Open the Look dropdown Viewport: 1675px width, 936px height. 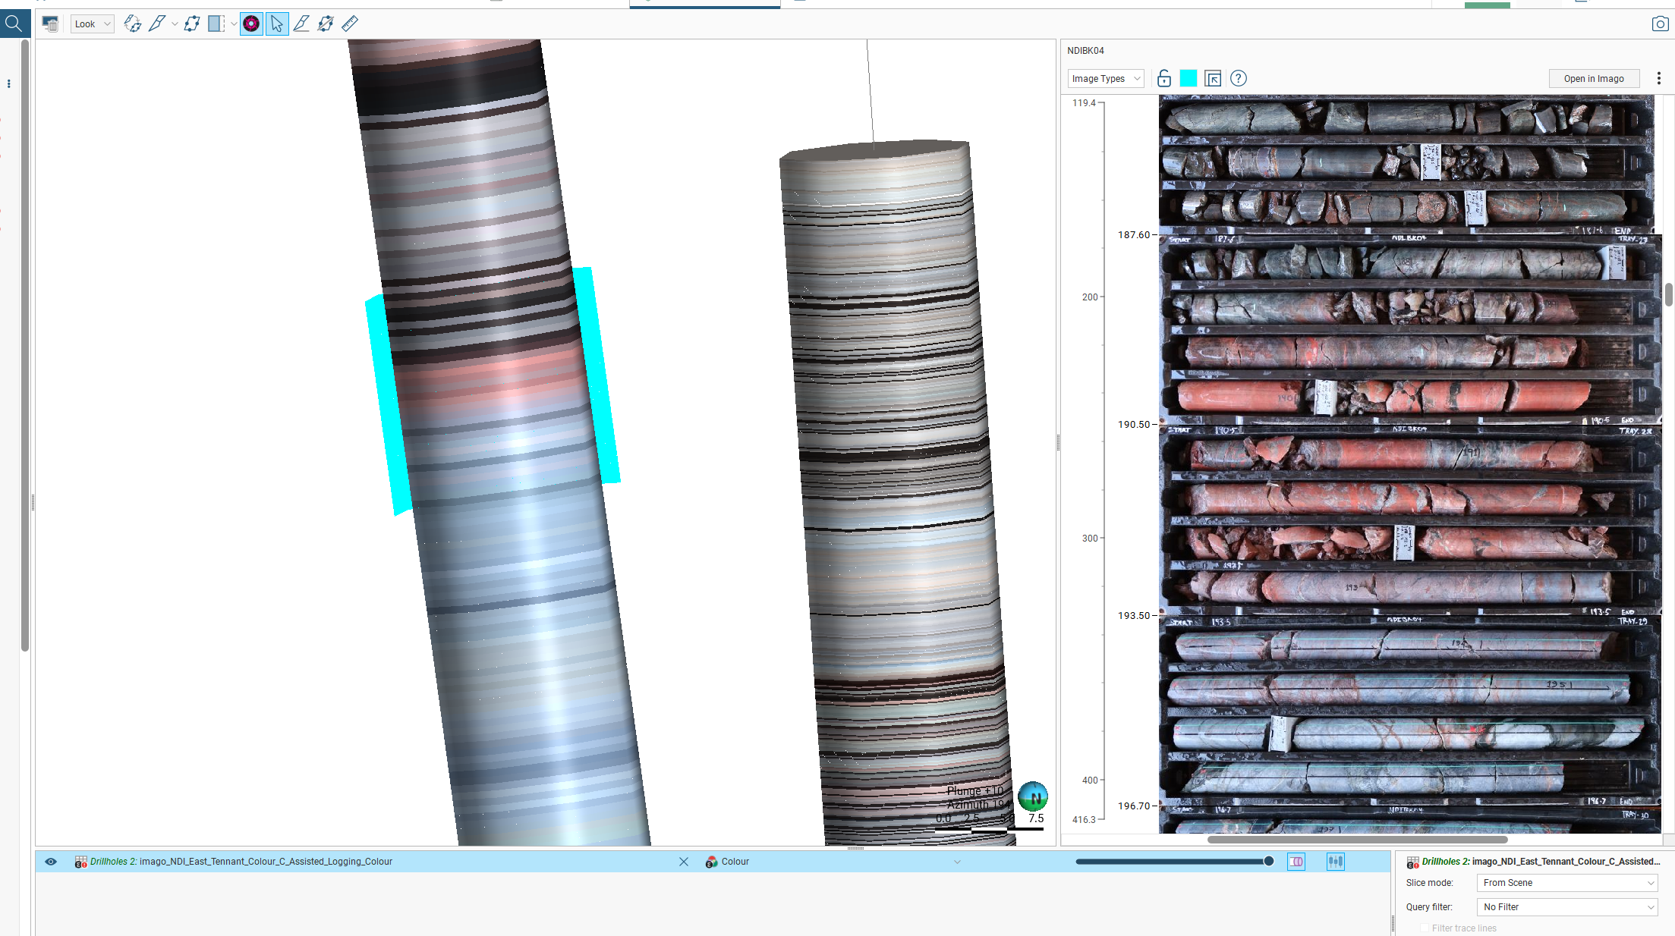pos(93,24)
